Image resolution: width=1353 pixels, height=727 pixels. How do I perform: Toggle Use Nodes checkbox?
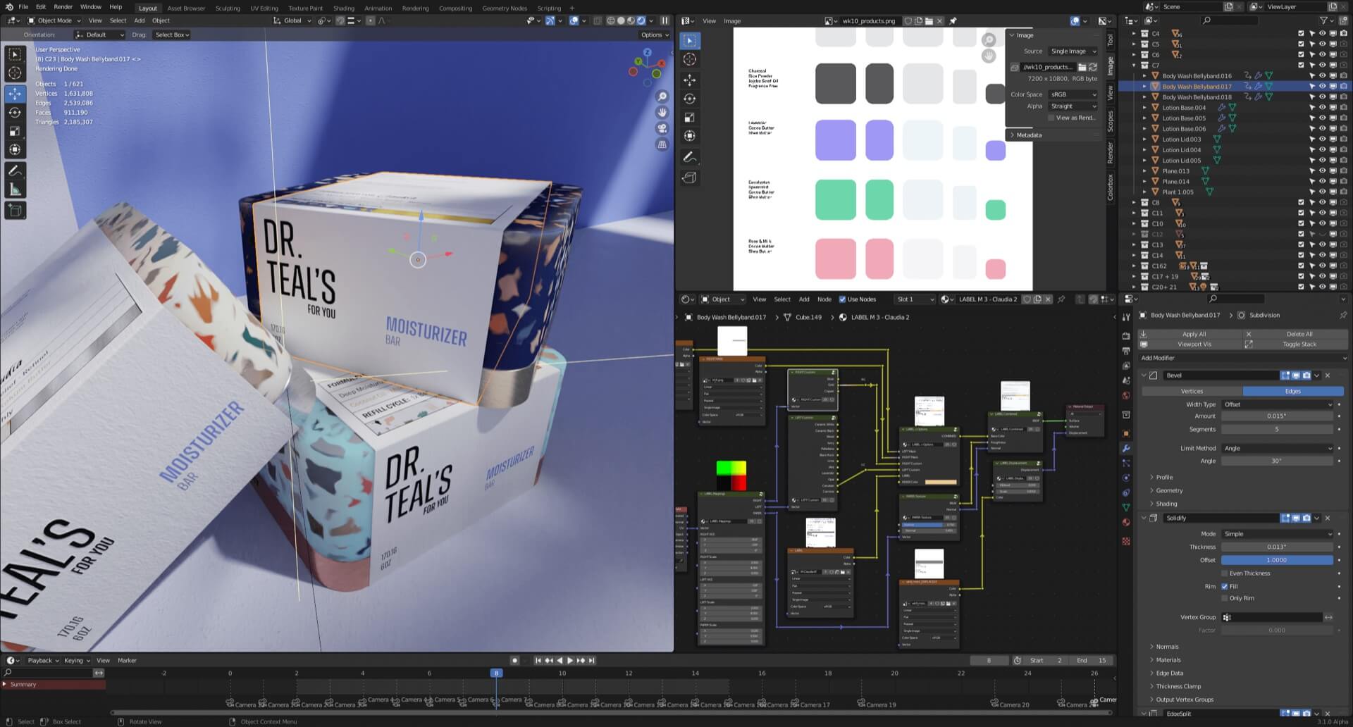pos(842,299)
